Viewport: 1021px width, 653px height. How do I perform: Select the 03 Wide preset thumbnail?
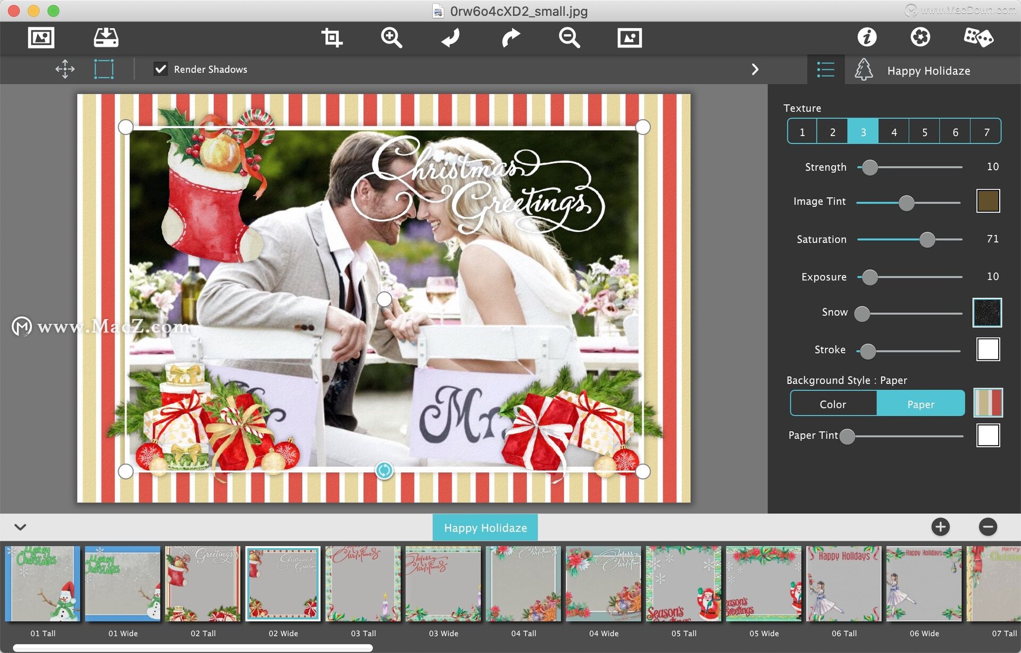[x=443, y=584]
